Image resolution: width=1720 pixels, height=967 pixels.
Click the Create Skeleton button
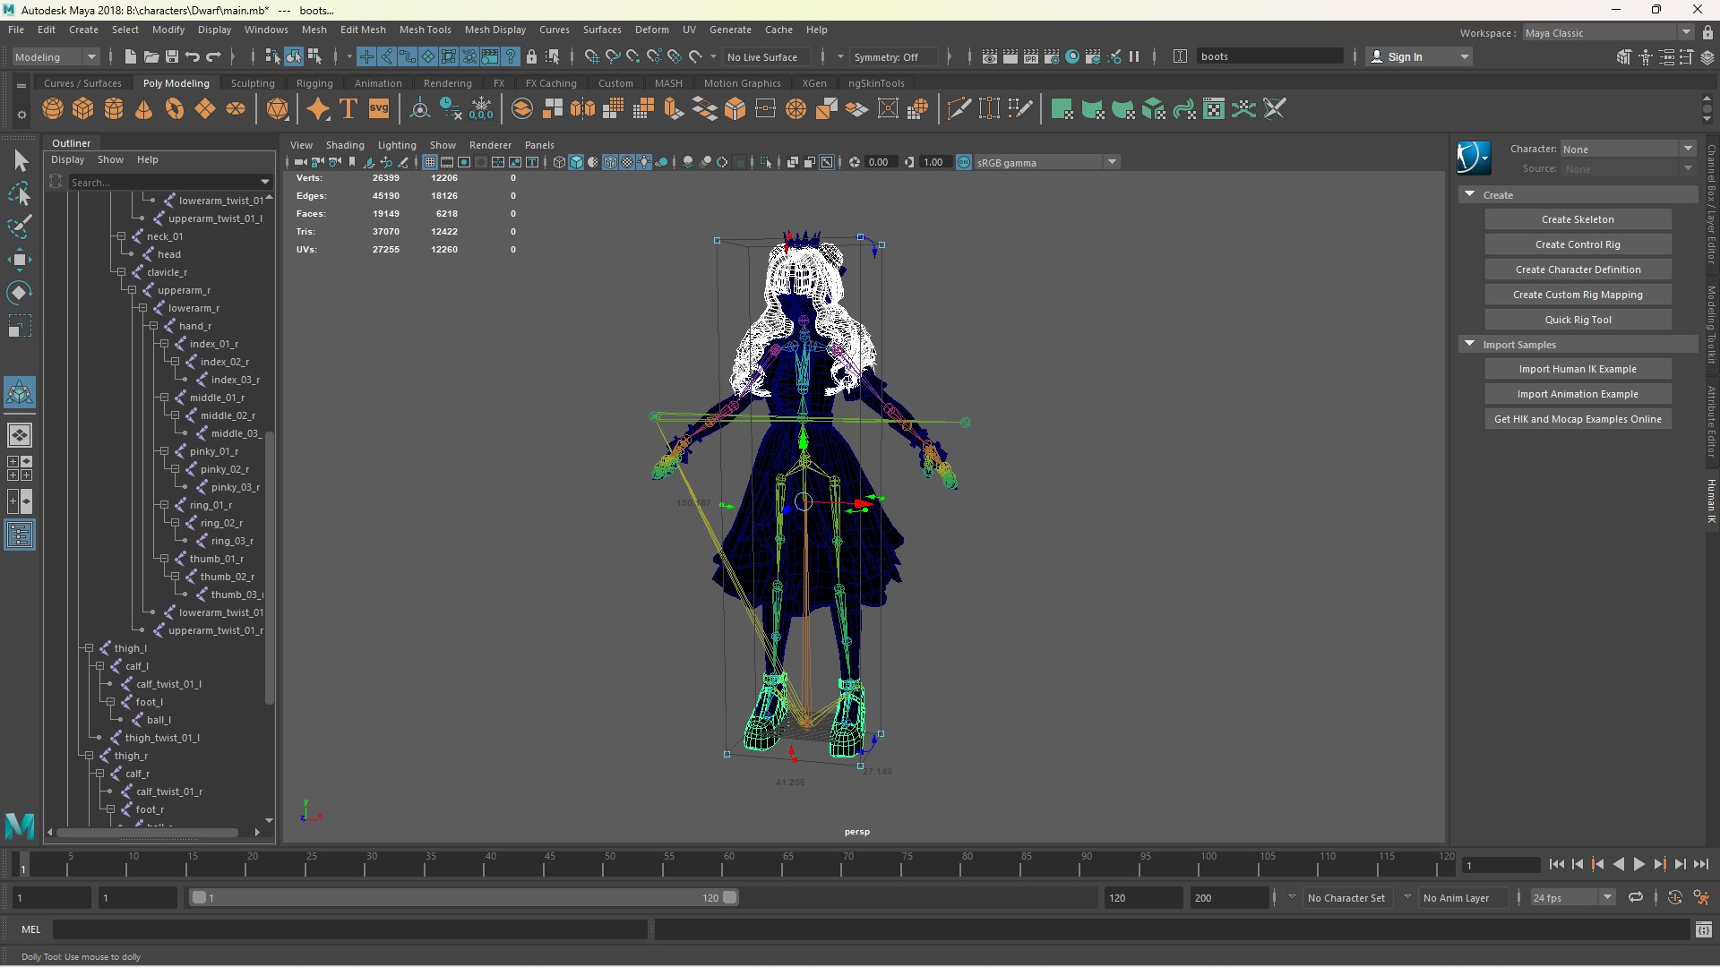point(1578,219)
